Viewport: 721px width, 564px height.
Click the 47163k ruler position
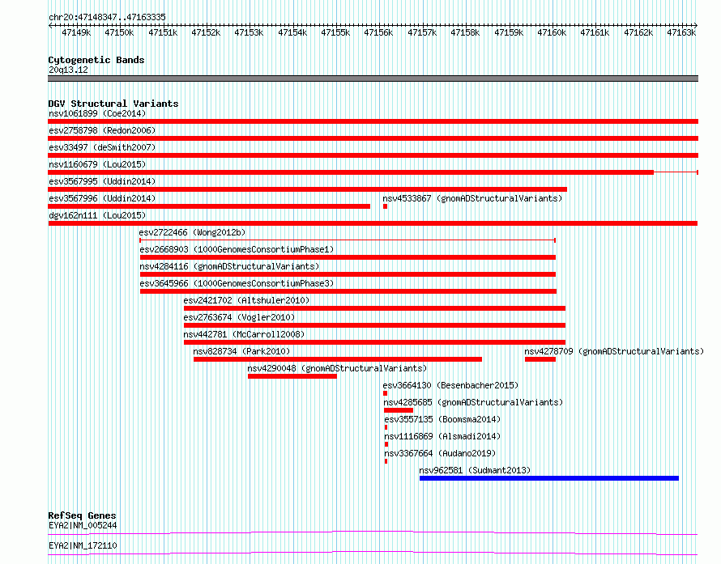(681, 32)
